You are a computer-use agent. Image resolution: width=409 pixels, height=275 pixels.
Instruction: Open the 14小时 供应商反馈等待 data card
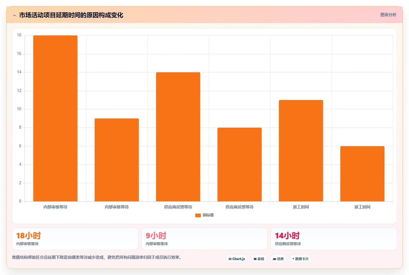[x=334, y=239]
